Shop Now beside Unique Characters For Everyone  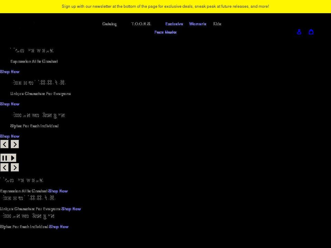click(x=71, y=209)
